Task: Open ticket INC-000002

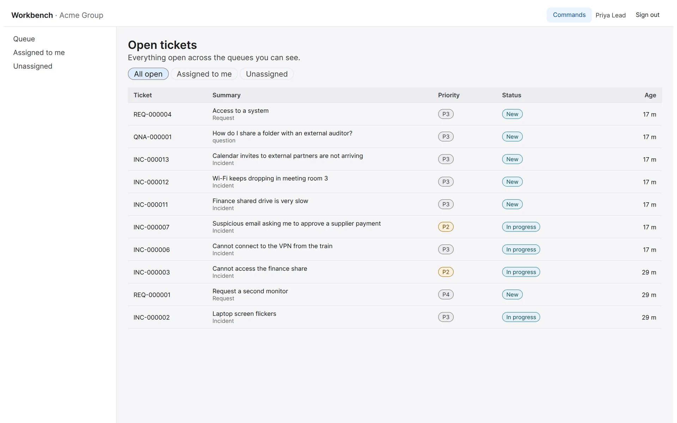Action: tap(151, 317)
